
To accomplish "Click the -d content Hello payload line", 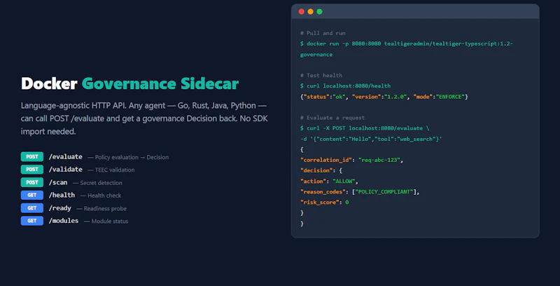I will coord(372,139).
